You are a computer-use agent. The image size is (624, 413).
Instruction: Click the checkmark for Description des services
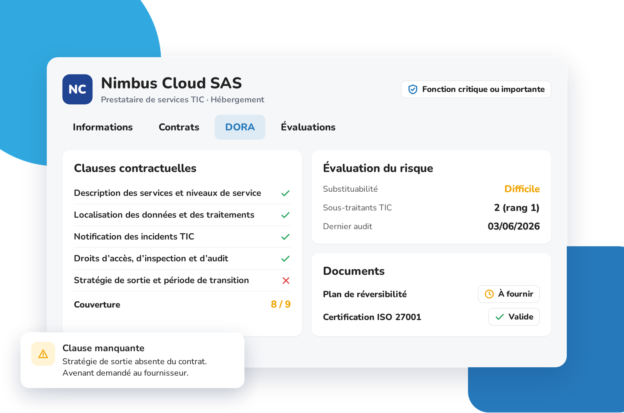(x=285, y=193)
